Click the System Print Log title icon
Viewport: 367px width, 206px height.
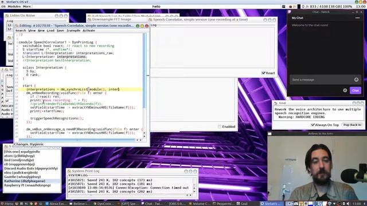[69, 171]
